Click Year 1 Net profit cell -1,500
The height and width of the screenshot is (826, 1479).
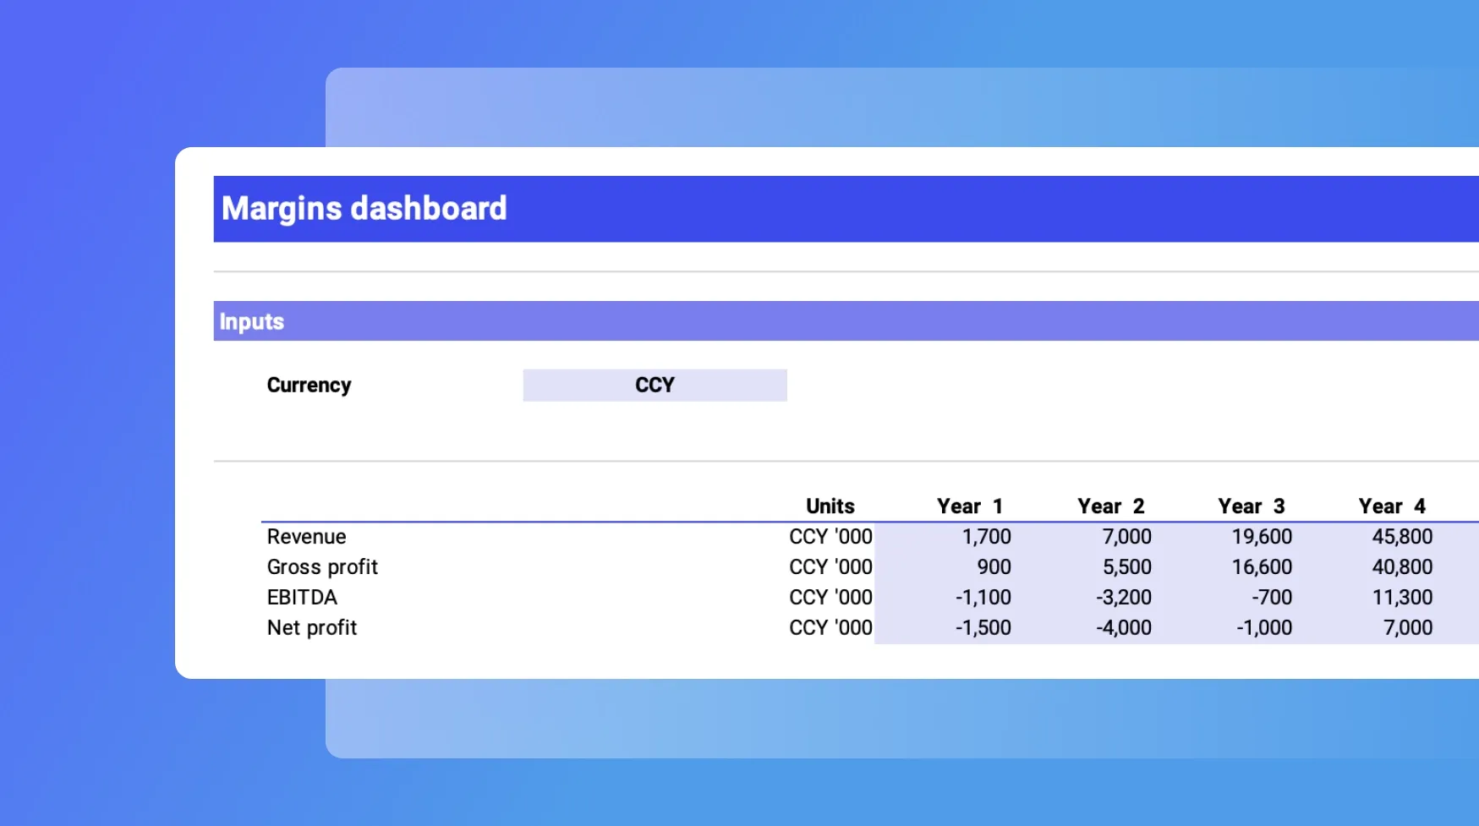(983, 628)
